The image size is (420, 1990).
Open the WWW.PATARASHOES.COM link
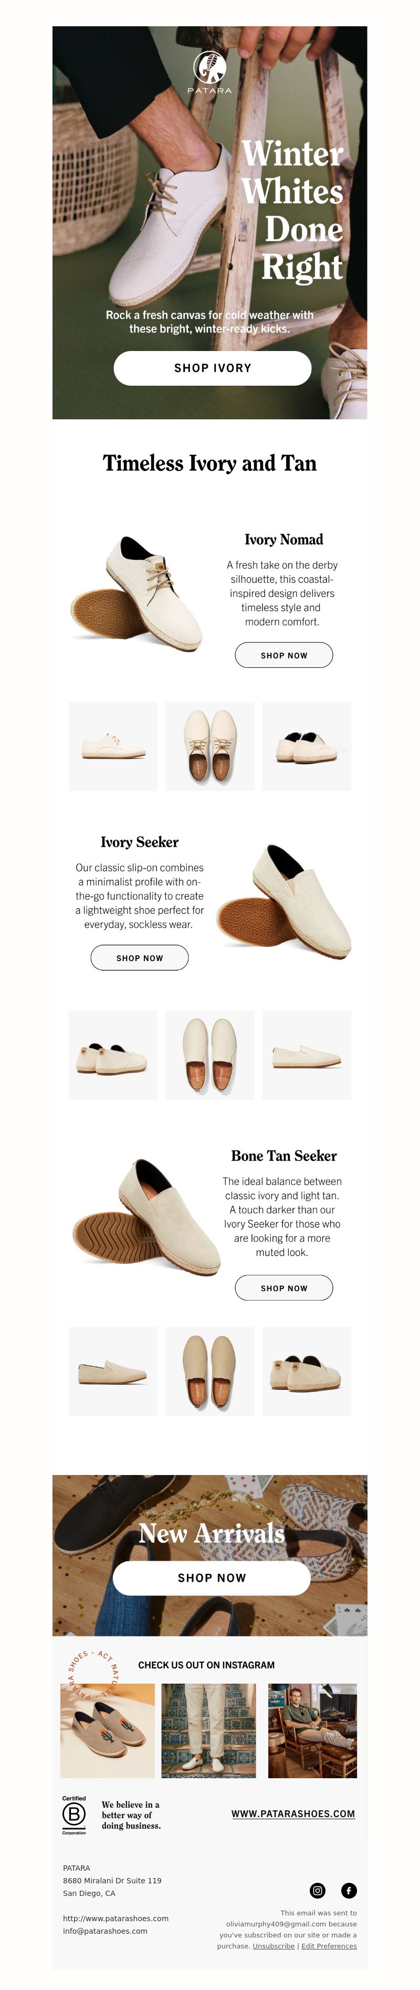point(293,1813)
